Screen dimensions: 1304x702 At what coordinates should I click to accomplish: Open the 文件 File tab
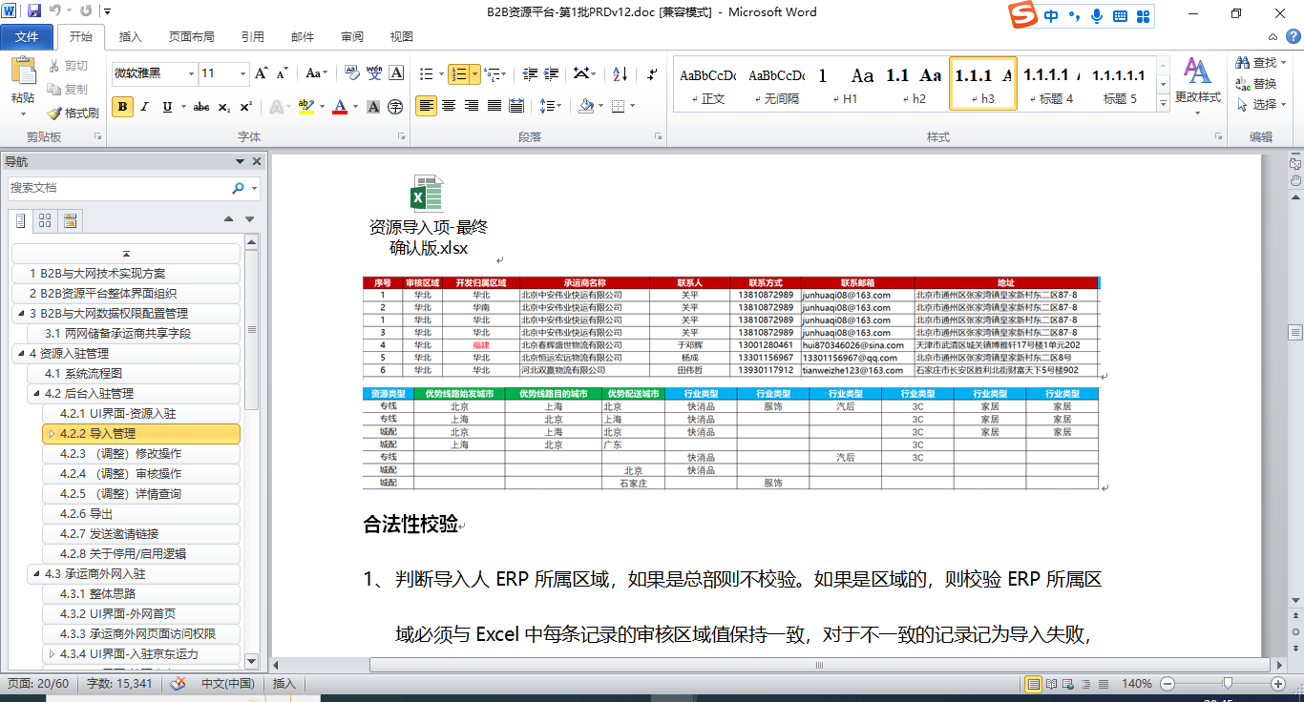[x=28, y=36]
